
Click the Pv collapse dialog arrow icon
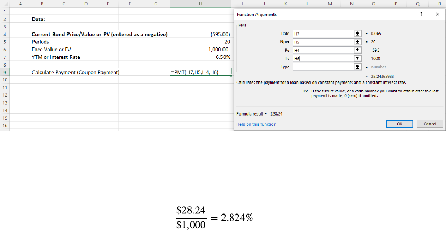tap(357, 51)
